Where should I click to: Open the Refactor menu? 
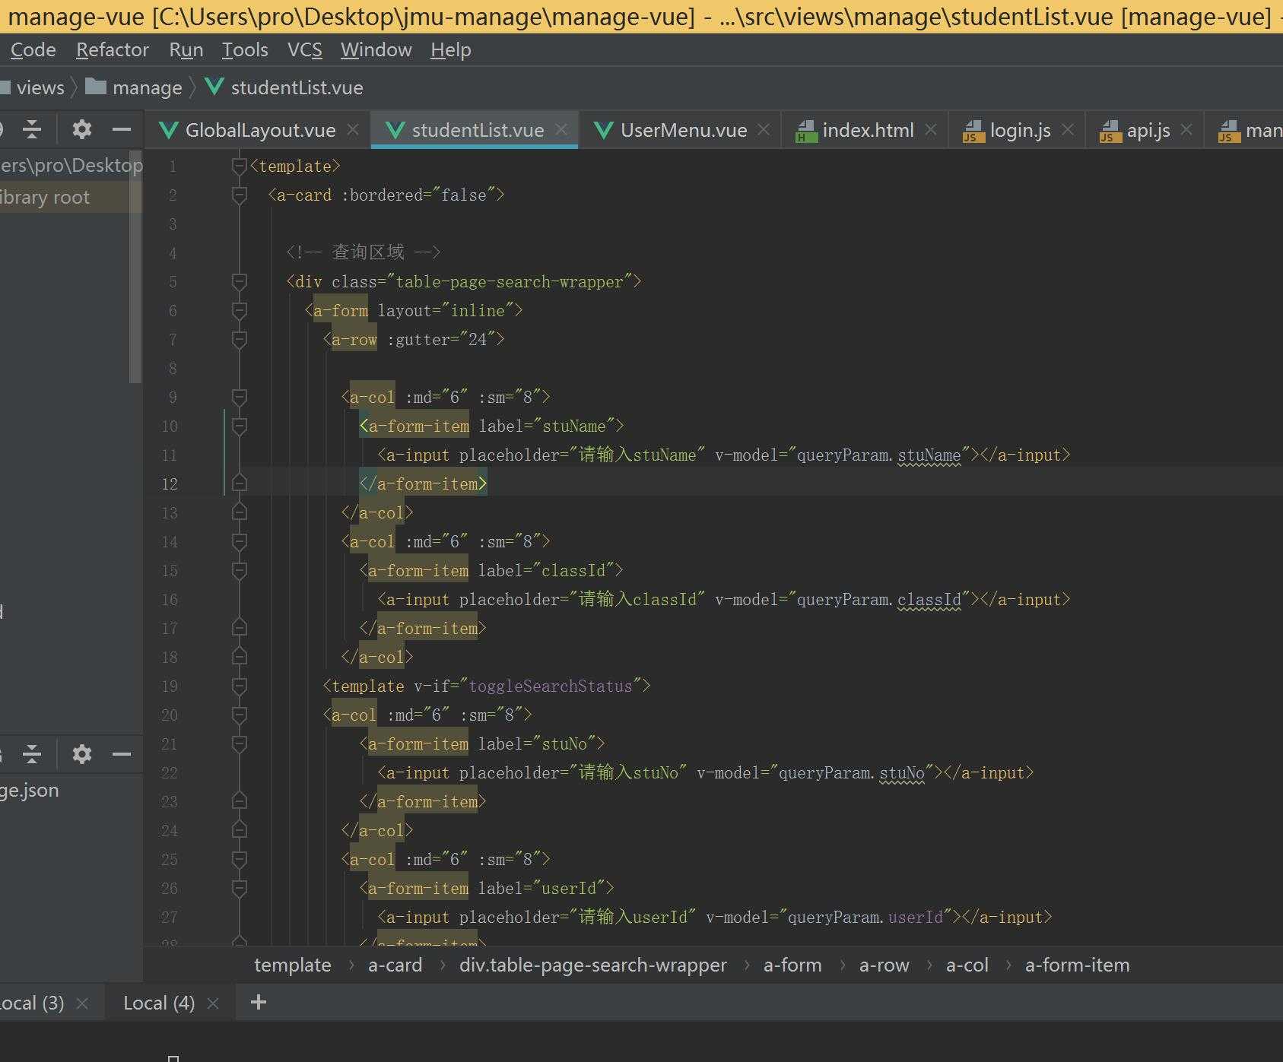pyautogui.click(x=113, y=50)
